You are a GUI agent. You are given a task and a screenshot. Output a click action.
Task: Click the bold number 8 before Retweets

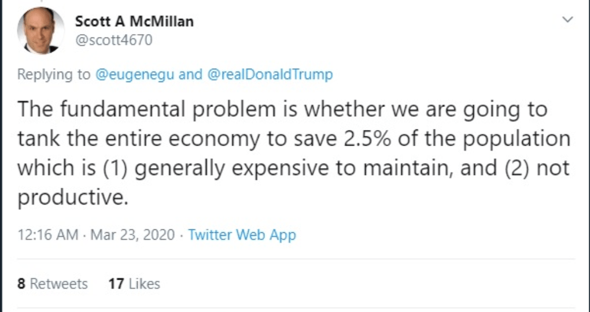[x=21, y=284]
